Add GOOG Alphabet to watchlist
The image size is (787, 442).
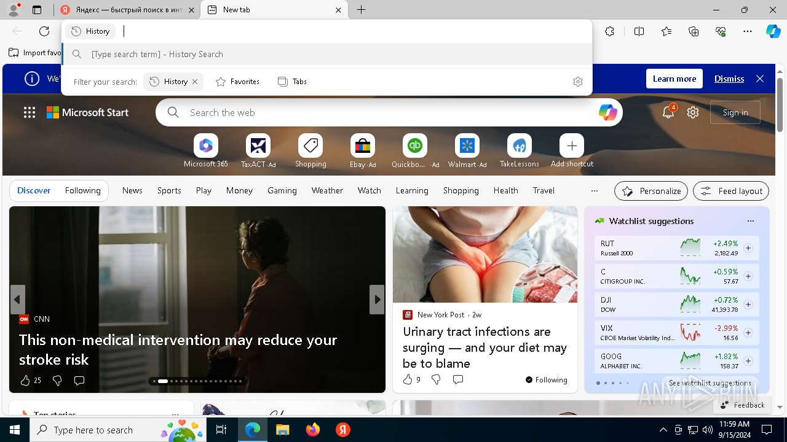coord(748,361)
